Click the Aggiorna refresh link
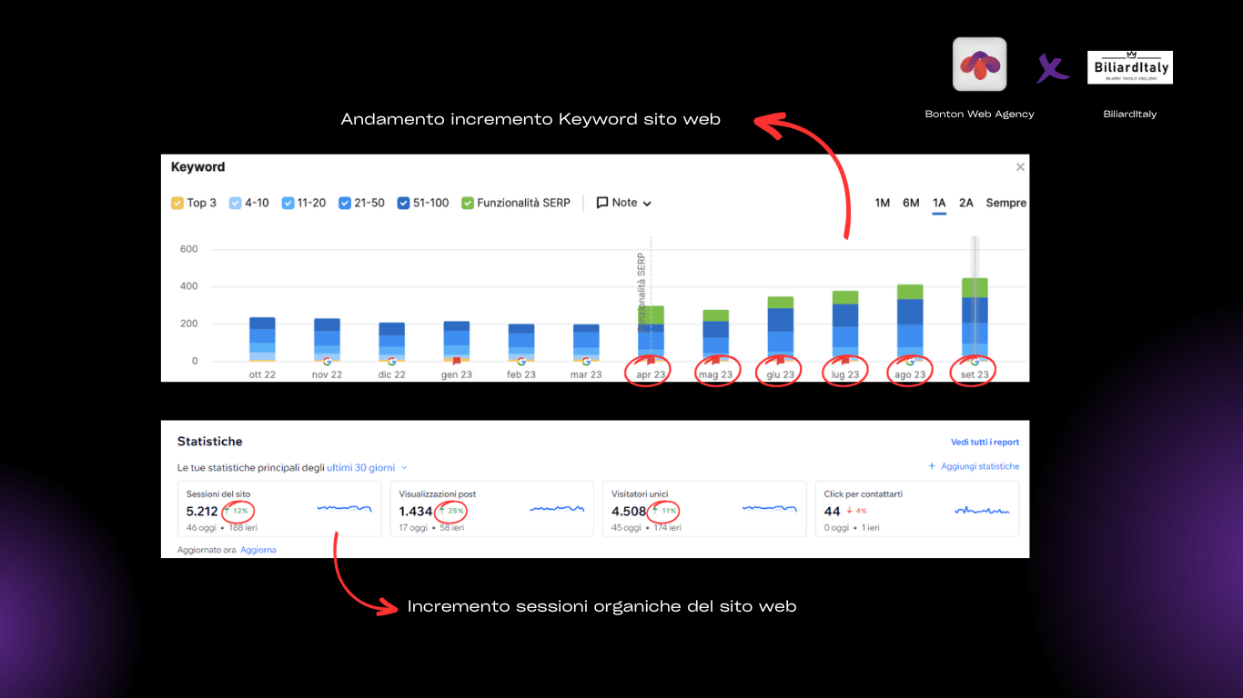The width and height of the screenshot is (1243, 698). pyautogui.click(x=258, y=550)
